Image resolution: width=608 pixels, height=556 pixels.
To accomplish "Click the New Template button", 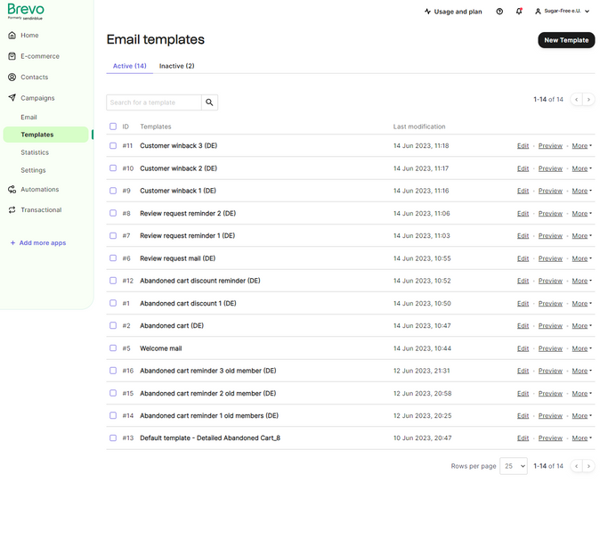I will click(566, 40).
